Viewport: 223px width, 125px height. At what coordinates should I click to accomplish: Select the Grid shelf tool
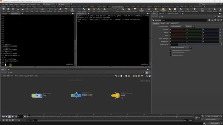(x=22, y=10)
